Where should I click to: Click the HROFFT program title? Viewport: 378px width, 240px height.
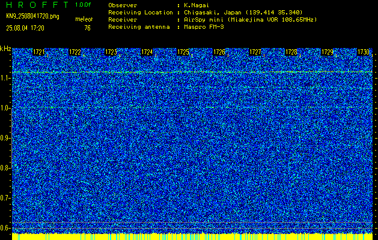coord(37,5)
